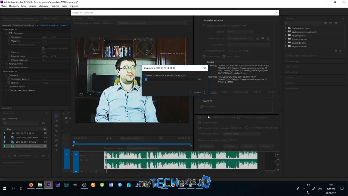
Task: Click delete preset trash icon
Action: tap(268, 38)
